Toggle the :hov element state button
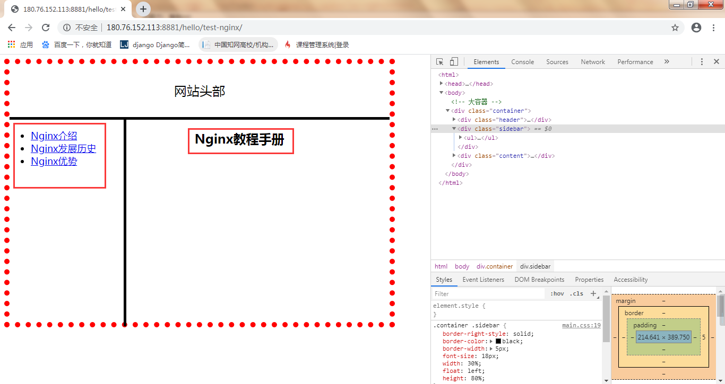The height and width of the screenshot is (384, 725). coord(557,293)
